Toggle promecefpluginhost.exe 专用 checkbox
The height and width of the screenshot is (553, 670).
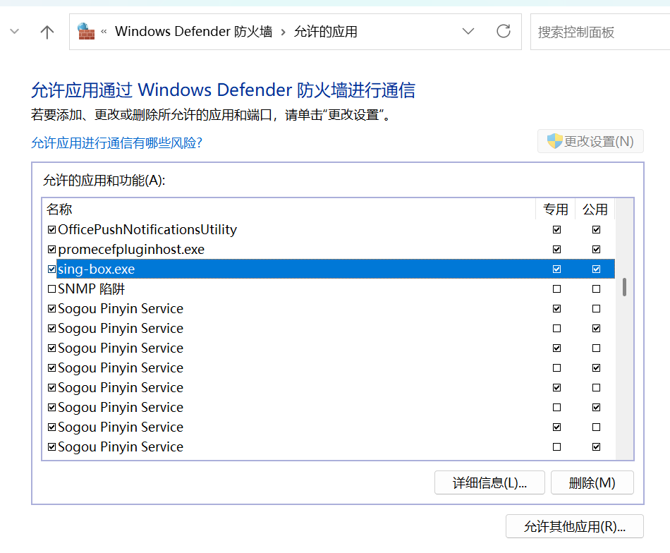[557, 250]
